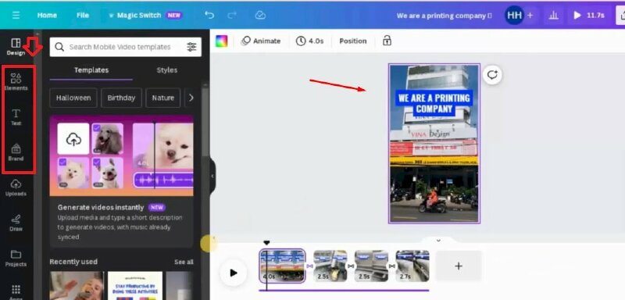Open the Generate videos instantly card
This screenshot has height=300, width=625.
122,182
